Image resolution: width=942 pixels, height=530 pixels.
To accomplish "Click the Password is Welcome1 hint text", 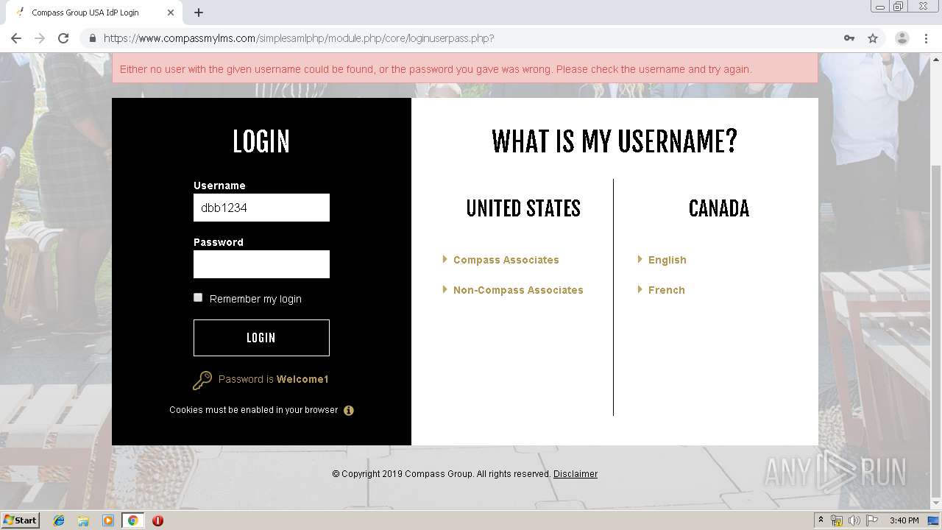I will coord(274,379).
